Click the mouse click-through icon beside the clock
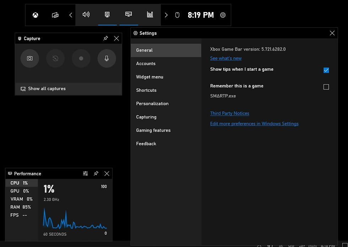 click(177, 15)
